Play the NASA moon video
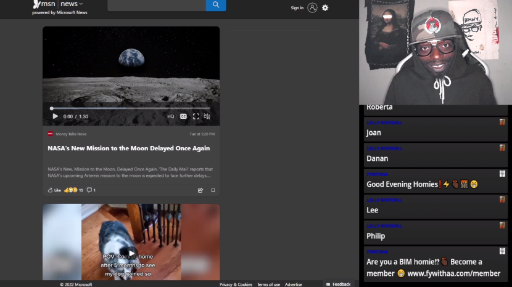Screen dimensions: 512x287 click(x=55, y=116)
